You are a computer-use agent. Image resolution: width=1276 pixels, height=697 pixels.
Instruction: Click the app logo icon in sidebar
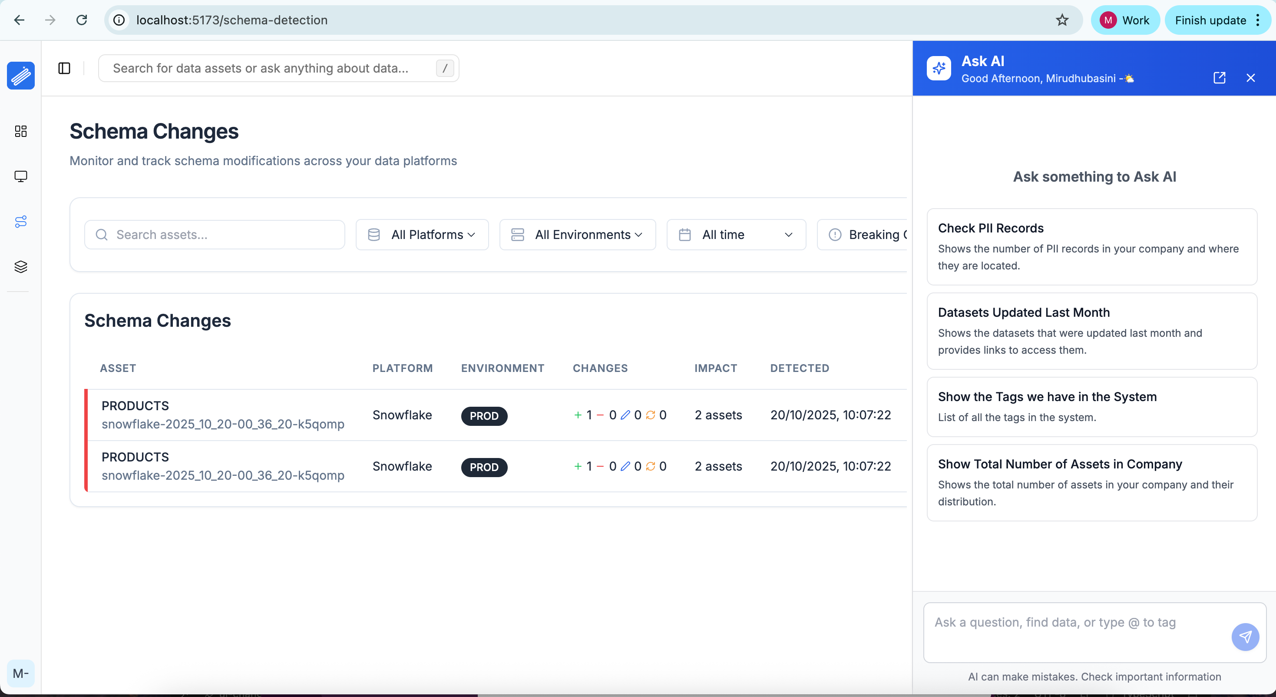[x=21, y=75]
